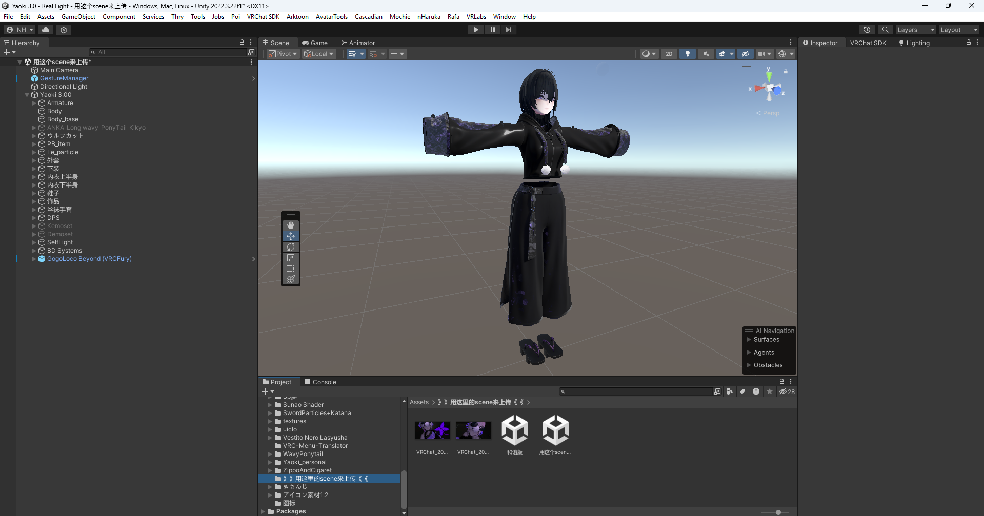Open scene draw mode dropdown
The width and height of the screenshot is (984, 516).
pyautogui.click(x=649, y=54)
